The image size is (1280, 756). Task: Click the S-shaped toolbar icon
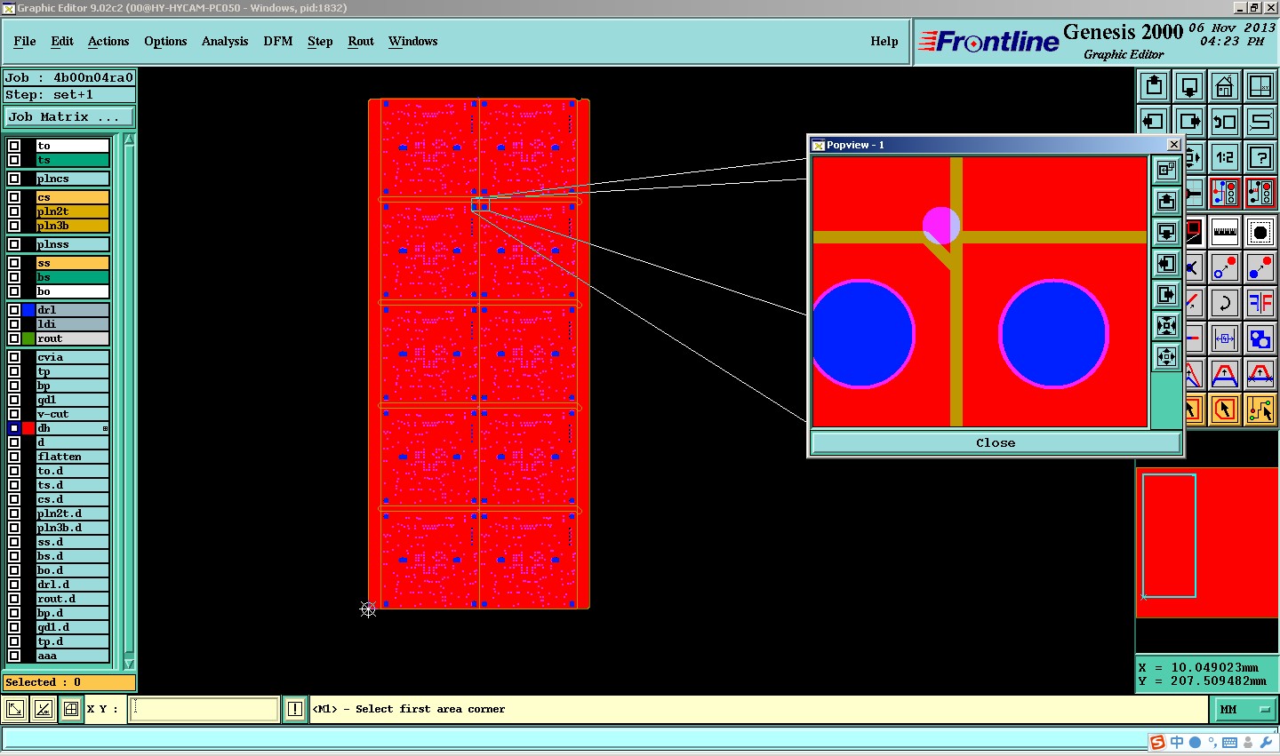coord(1260,122)
